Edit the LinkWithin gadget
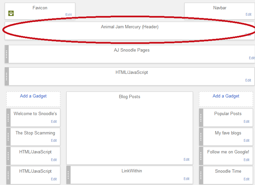Viewport: 255px width, 185px height. (186, 179)
